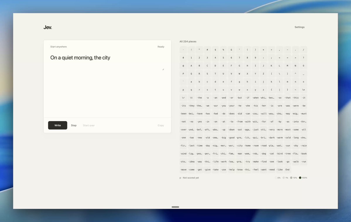Image resolution: width=351 pixels, height=222 pixels.
Task: Pick the '·tree' piece
Action: (287, 154)
